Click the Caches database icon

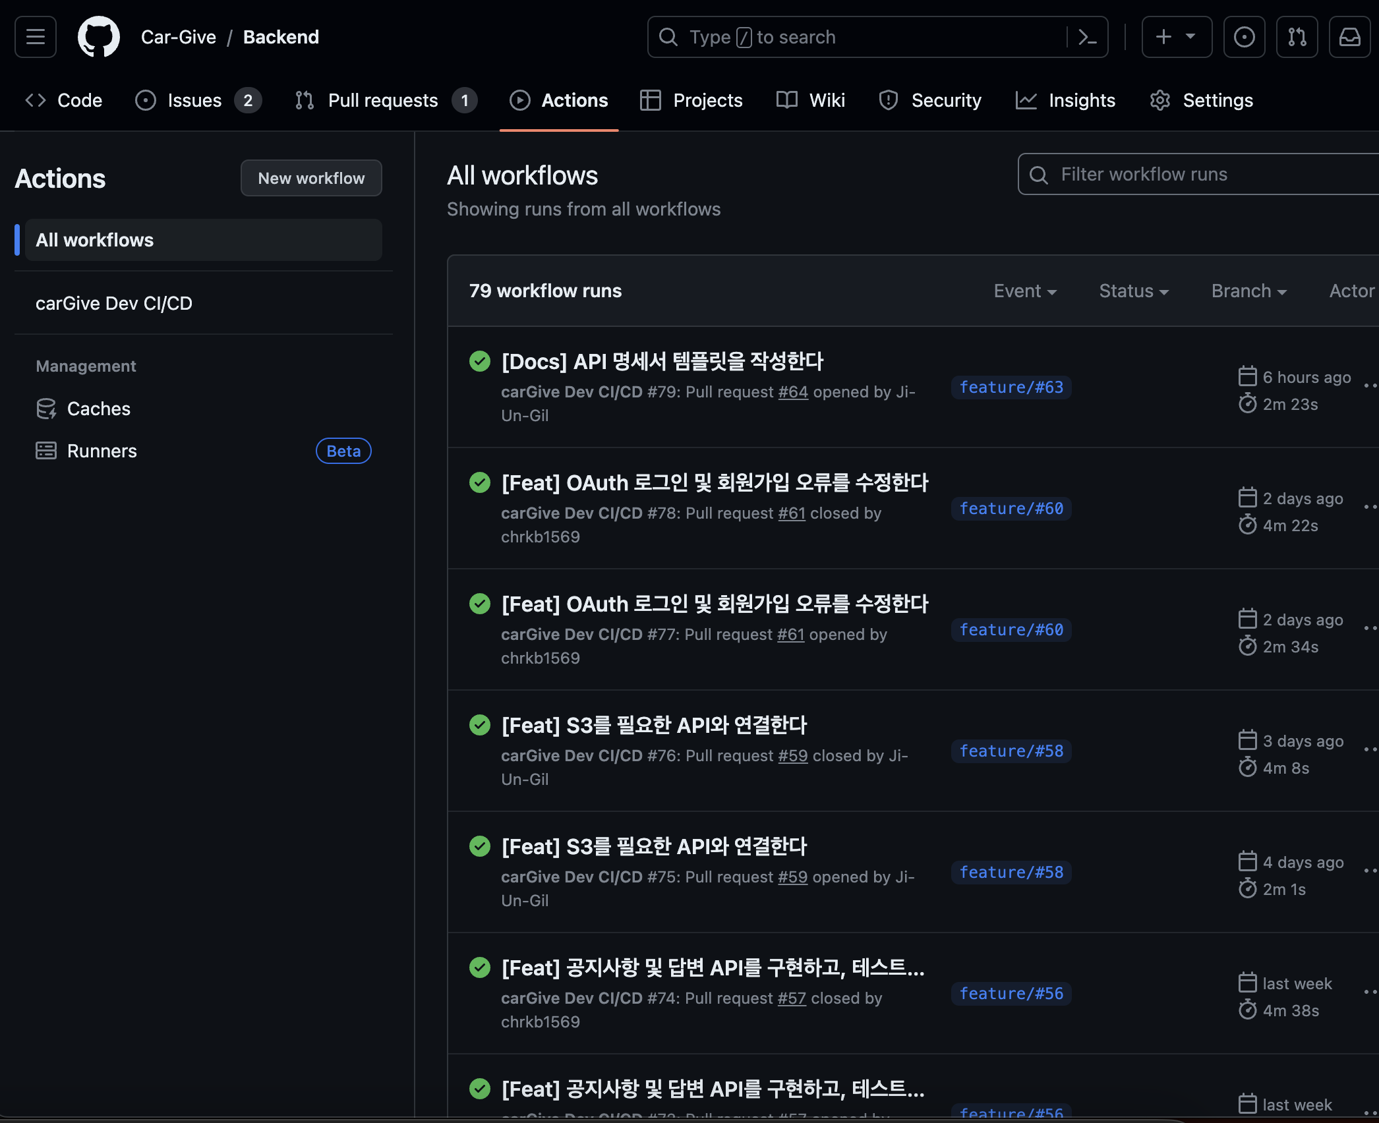click(46, 409)
